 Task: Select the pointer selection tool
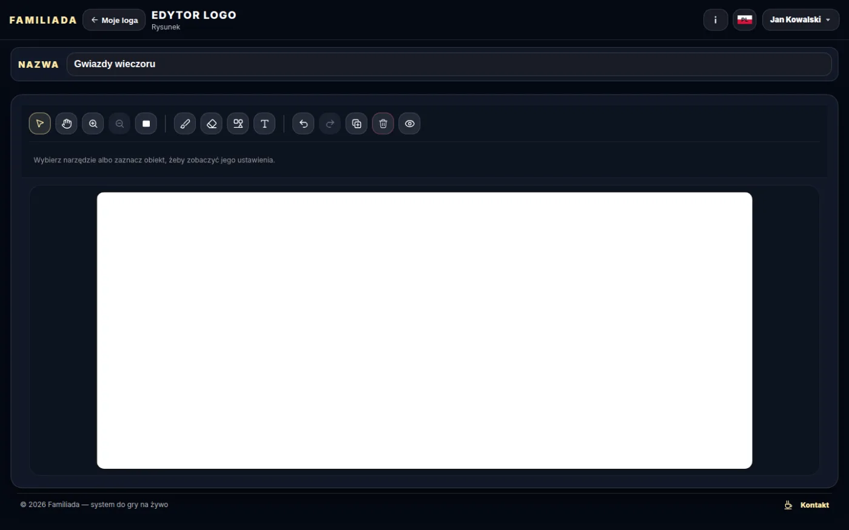40,124
